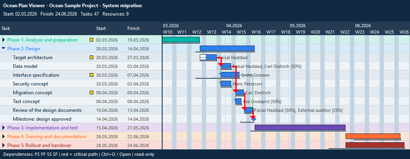Click week W26 in timeline header
Image resolution: width=410 pixels, height=159 pixels.
pos(404,32)
